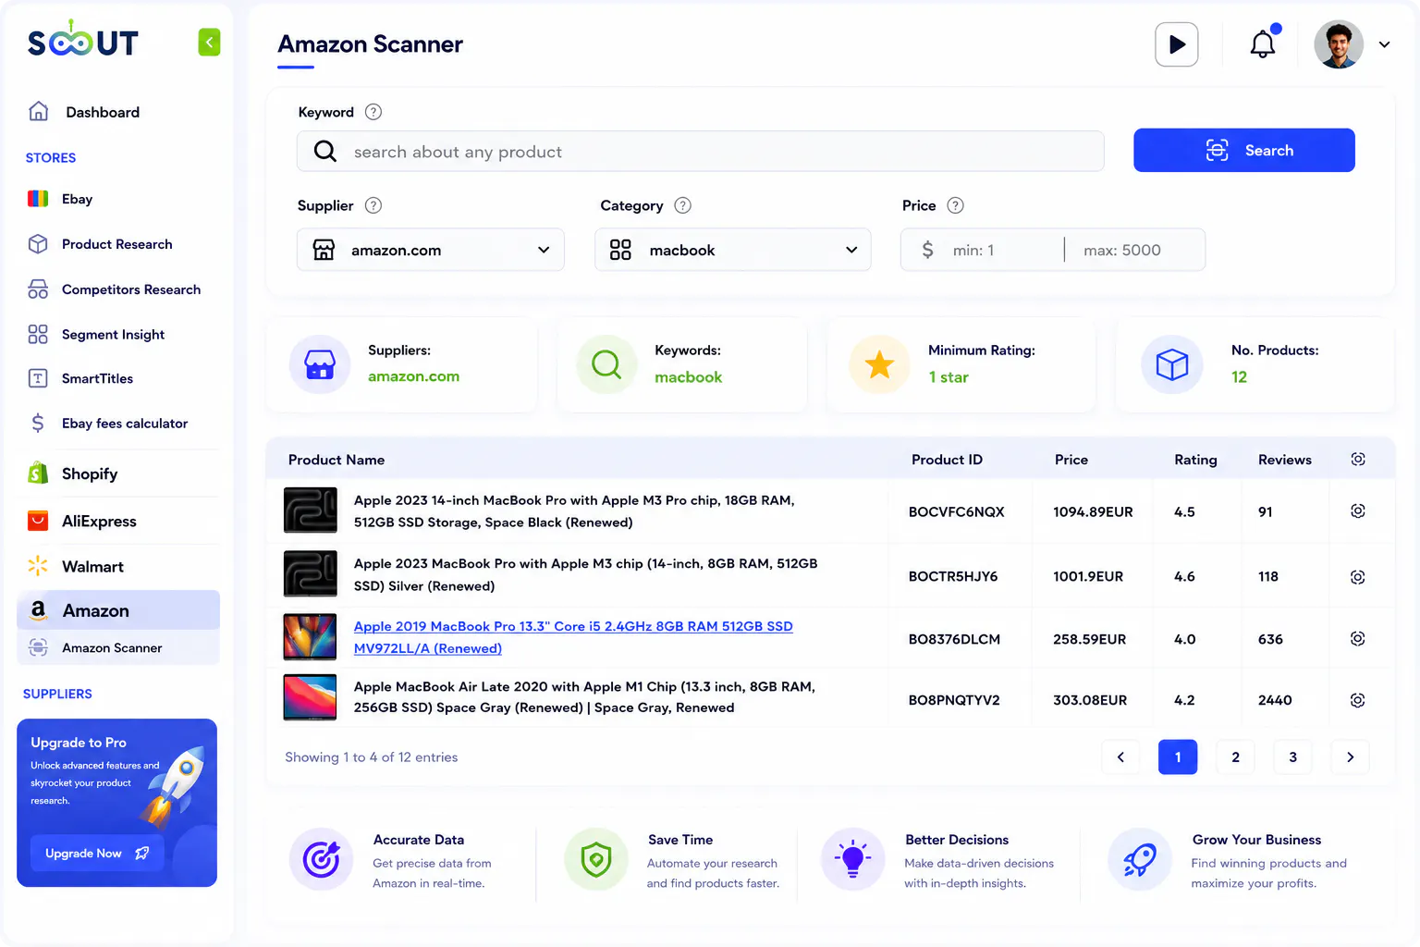
Task: Click the Price help question icon
Action: click(x=956, y=205)
